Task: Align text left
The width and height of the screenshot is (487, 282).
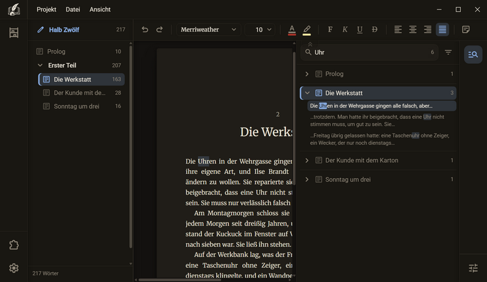Action: 398,29
